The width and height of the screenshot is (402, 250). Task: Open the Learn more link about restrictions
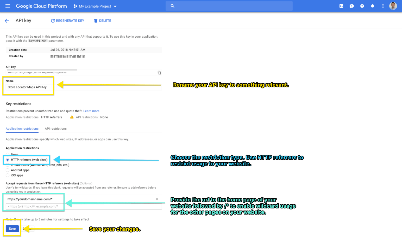[91, 111]
